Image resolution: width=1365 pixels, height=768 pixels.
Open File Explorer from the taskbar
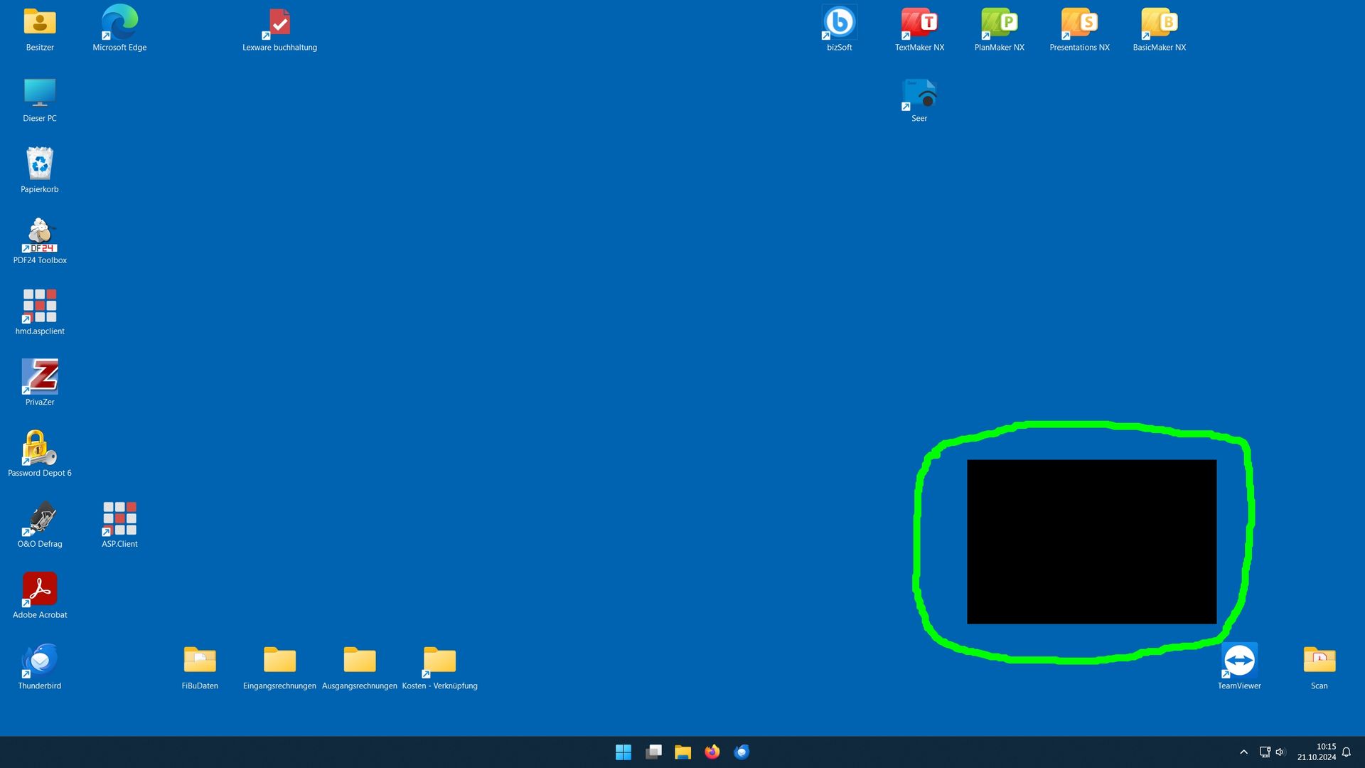(682, 752)
